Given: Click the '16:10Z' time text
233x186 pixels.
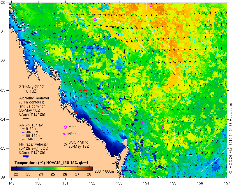Looking at the screenshot, I should click(30, 91).
